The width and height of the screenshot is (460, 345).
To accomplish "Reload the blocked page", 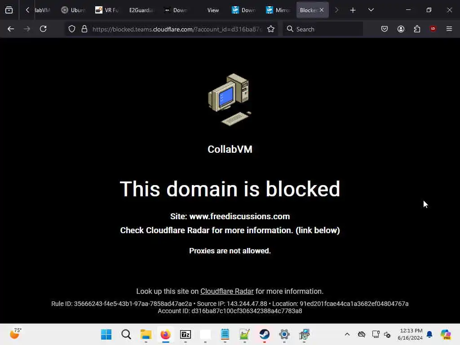I will click(x=43, y=29).
